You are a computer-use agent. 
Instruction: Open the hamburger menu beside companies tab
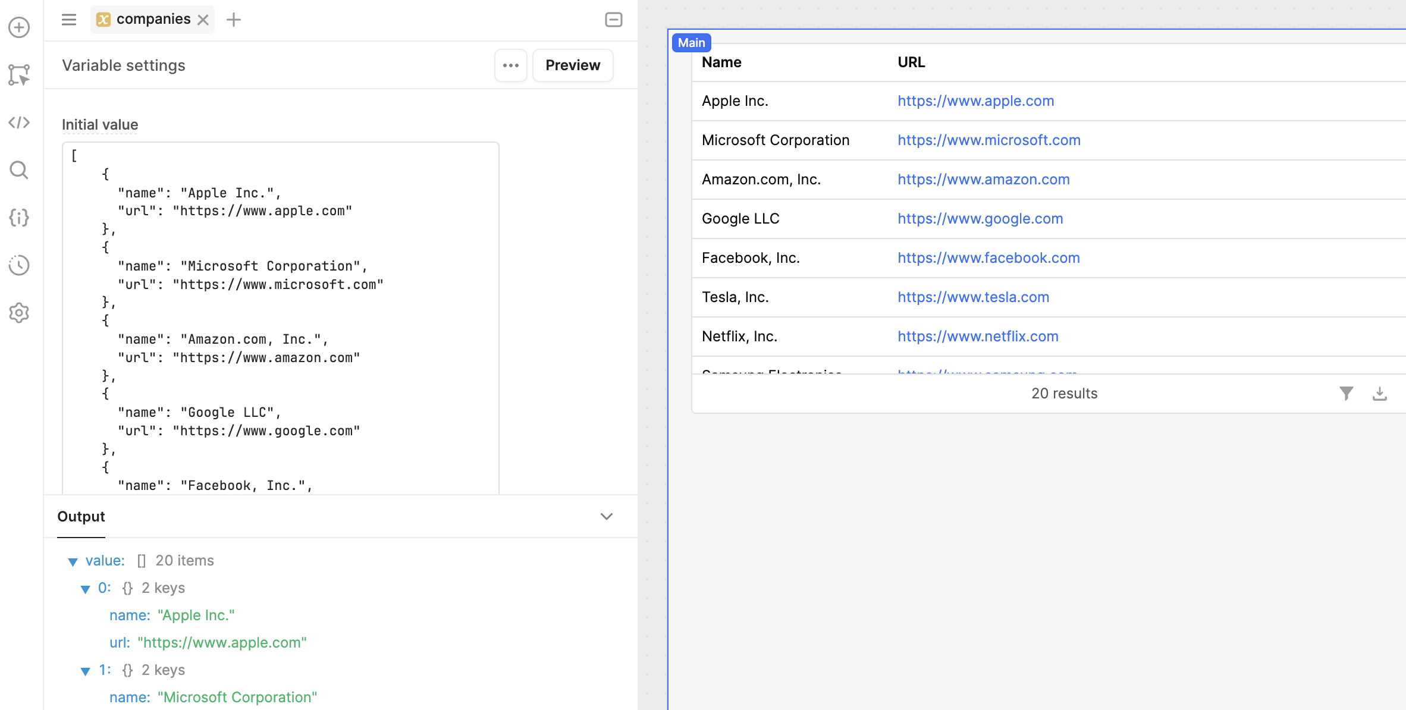click(x=69, y=20)
